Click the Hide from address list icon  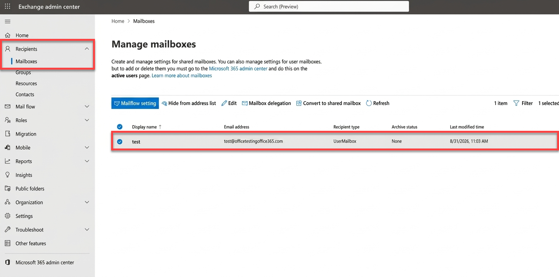(164, 103)
